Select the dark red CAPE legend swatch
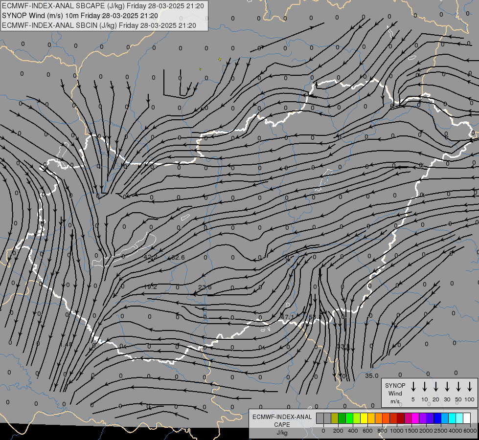479x440 pixels. click(x=401, y=418)
